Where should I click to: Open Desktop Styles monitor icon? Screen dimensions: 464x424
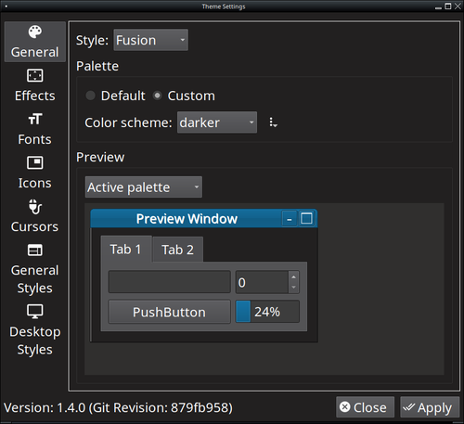pos(34,312)
